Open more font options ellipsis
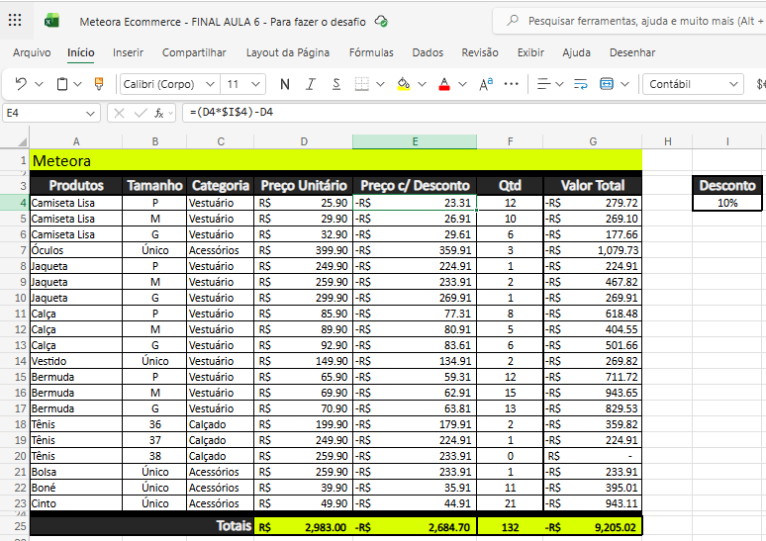Viewport: 766px width, 541px height. tap(511, 84)
